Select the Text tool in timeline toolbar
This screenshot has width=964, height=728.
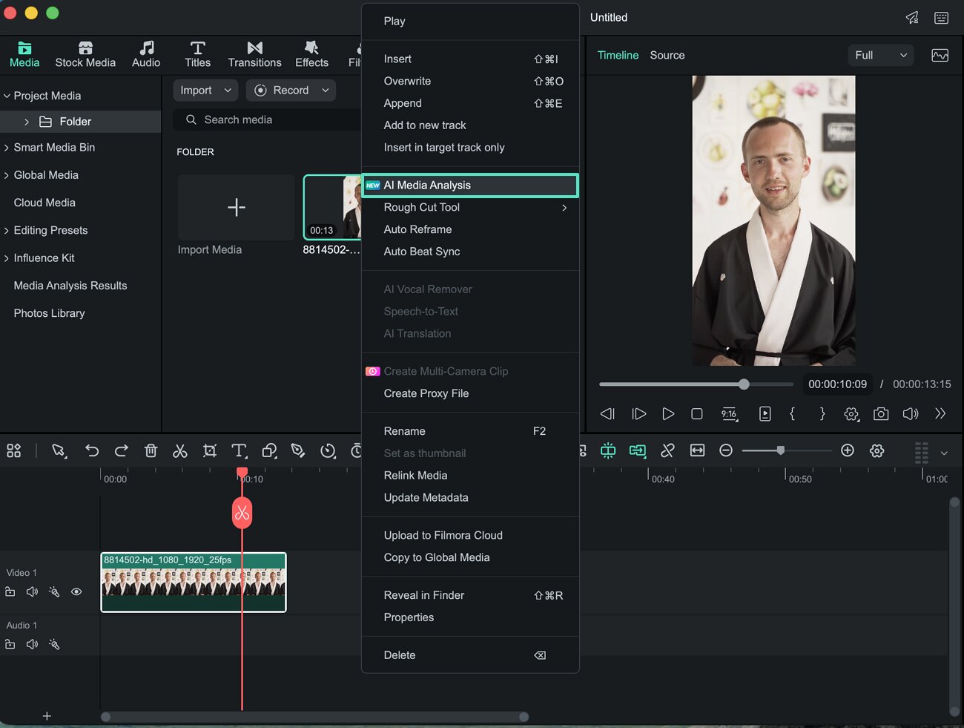tap(239, 450)
